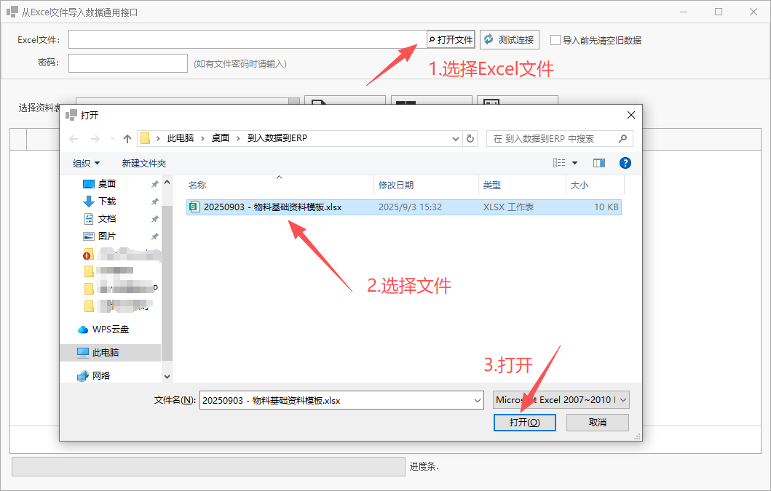Click the pin icon next to 文档
This screenshot has width=771, height=491.
point(155,219)
